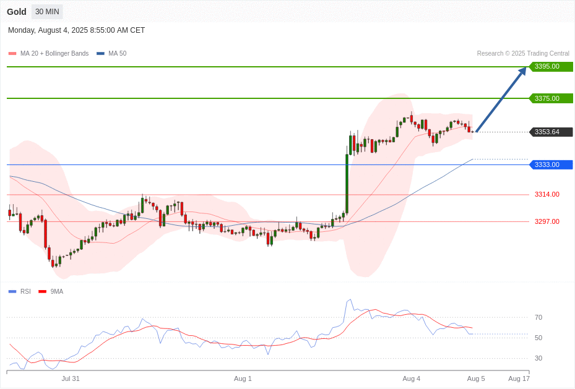
Task: Select the 3395.00 green resistance label
Action: [551, 67]
